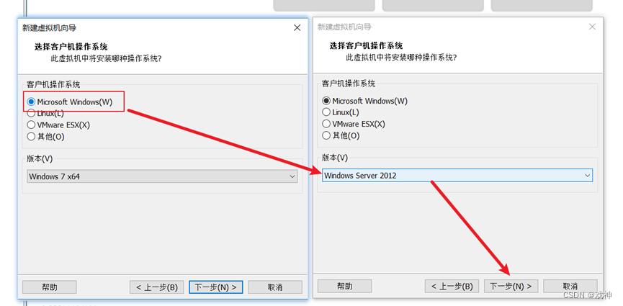Viewport: 623px width, 306px height.
Task: Cancel the right wizard with 取消
Action: pyautogui.click(x=570, y=286)
